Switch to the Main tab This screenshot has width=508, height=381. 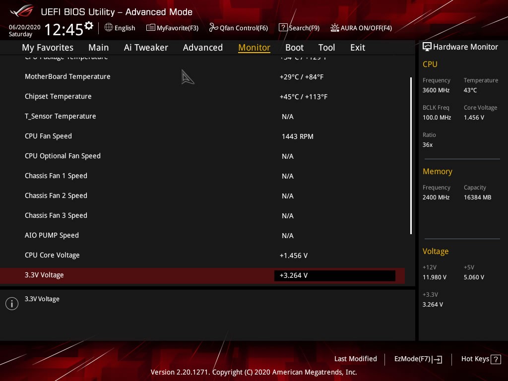(99, 48)
